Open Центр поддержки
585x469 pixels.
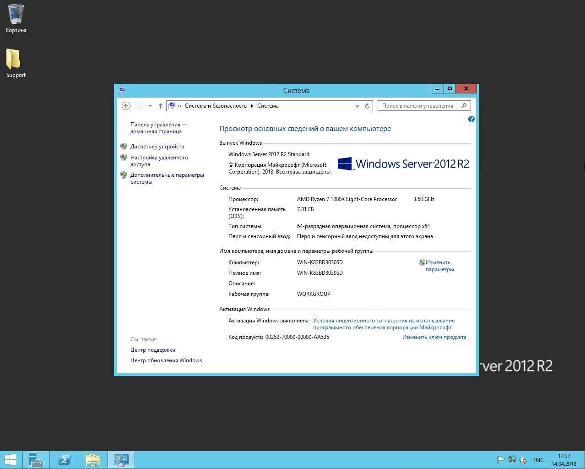click(x=153, y=350)
